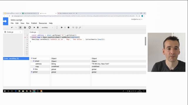
Task: Open the Help menu
Action: point(51,23)
